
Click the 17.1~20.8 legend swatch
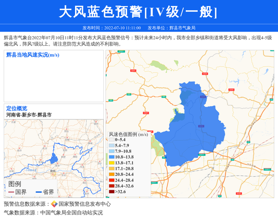(111, 169)
